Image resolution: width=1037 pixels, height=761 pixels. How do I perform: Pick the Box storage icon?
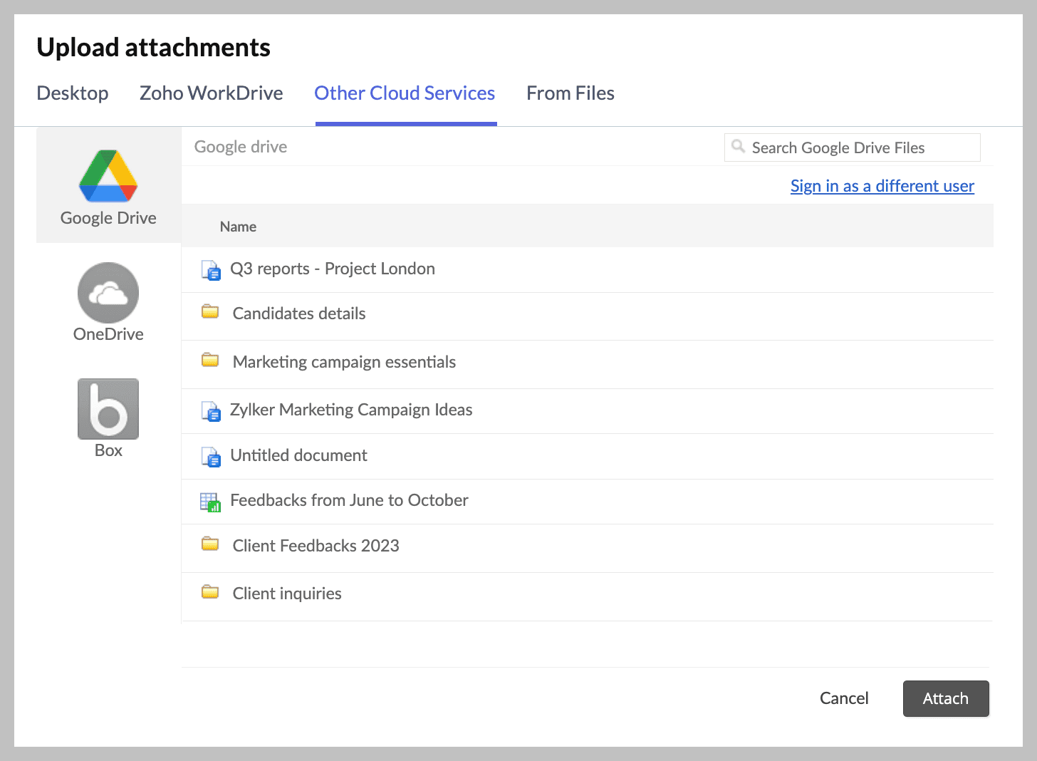[108, 409]
